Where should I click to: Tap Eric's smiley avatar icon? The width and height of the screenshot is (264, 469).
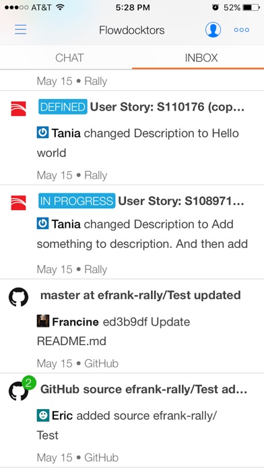pyautogui.click(x=43, y=416)
